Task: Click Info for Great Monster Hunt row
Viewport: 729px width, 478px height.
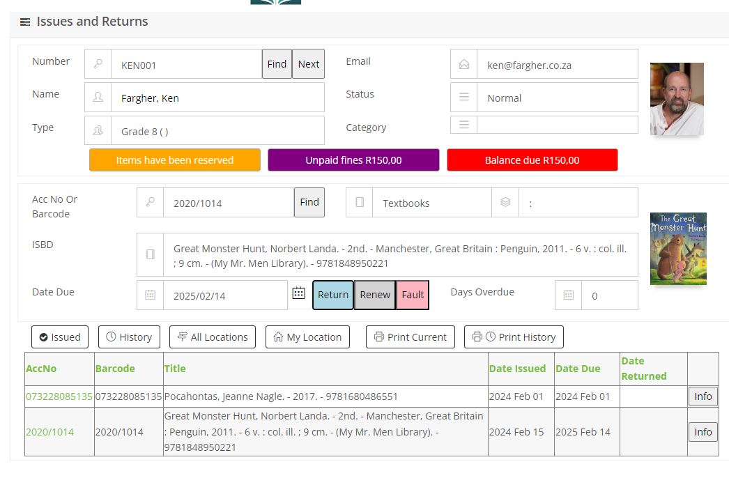Action: 703,432
